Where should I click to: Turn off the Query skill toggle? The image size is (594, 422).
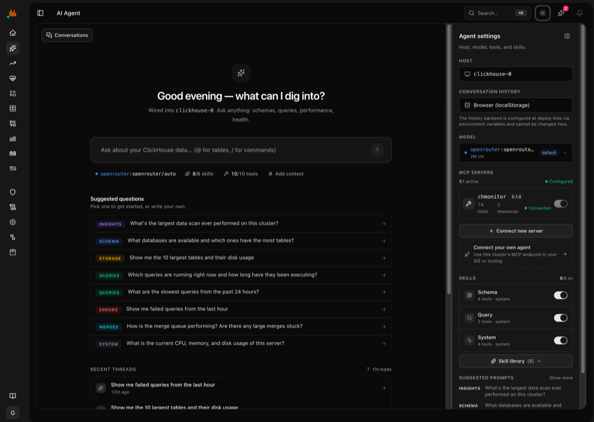[560, 318]
